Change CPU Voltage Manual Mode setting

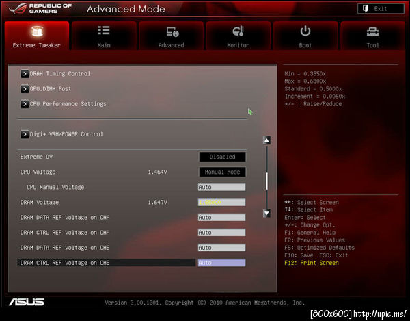(222, 172)
